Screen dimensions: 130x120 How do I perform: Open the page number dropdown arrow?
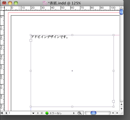(33, 113)
